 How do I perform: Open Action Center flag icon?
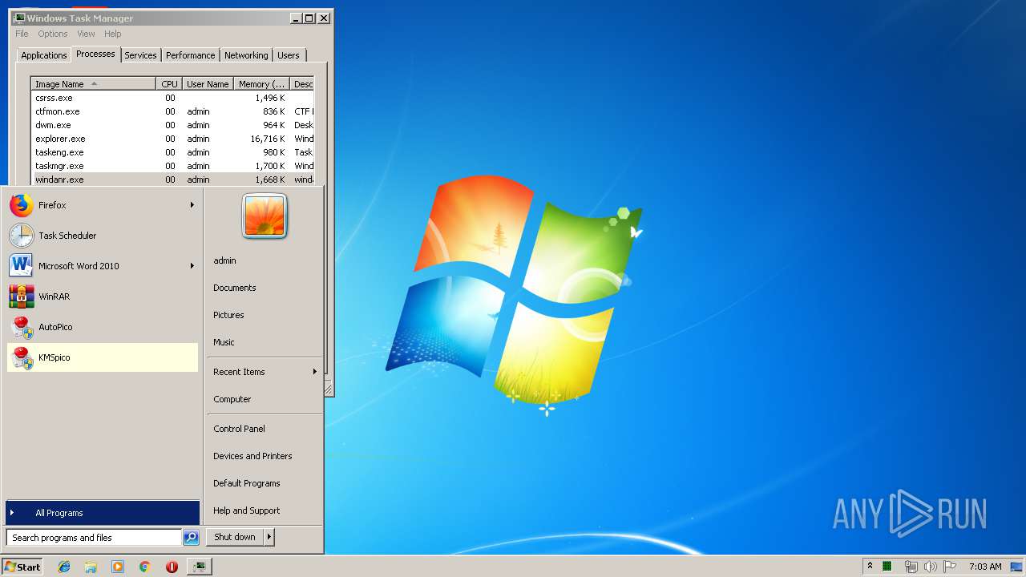pyautogui.click(x=950, y=567)
